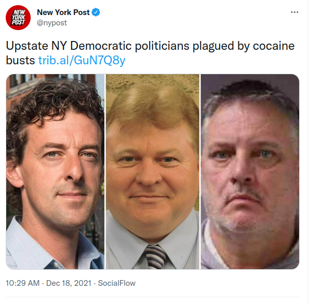The image size is (309, 305).
Task: Click the word politicians in tweet
Action: [162, 46]
